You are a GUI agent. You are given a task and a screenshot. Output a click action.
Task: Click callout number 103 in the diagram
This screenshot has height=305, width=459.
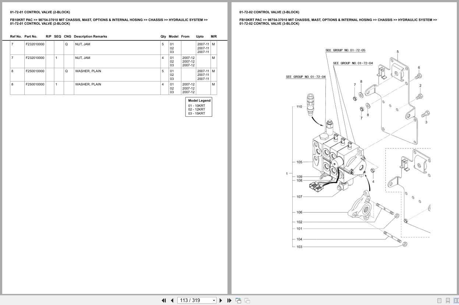(x=299, y=247)
